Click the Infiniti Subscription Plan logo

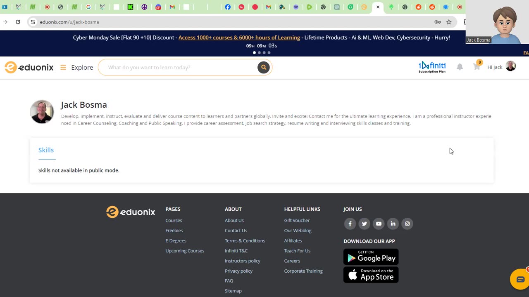[432, 67]
